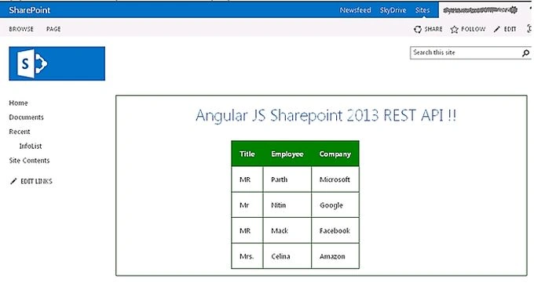Select the Microsoft company cell
This screenshot has height=286, width=534.
(335, 179)
